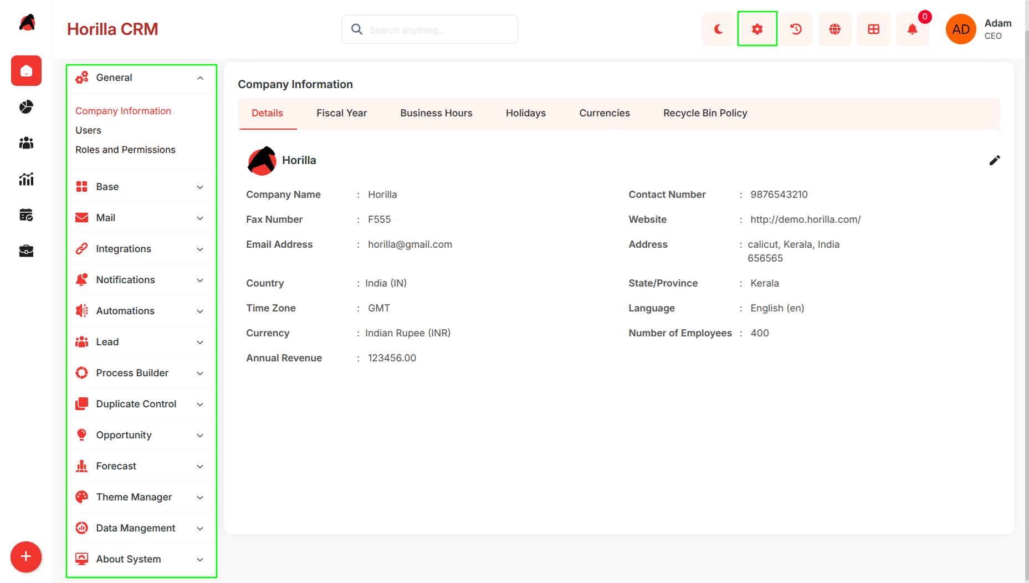Switch to the Currencies tab
The width and height of the screenshot is (1029, 583).
point(605,114)
